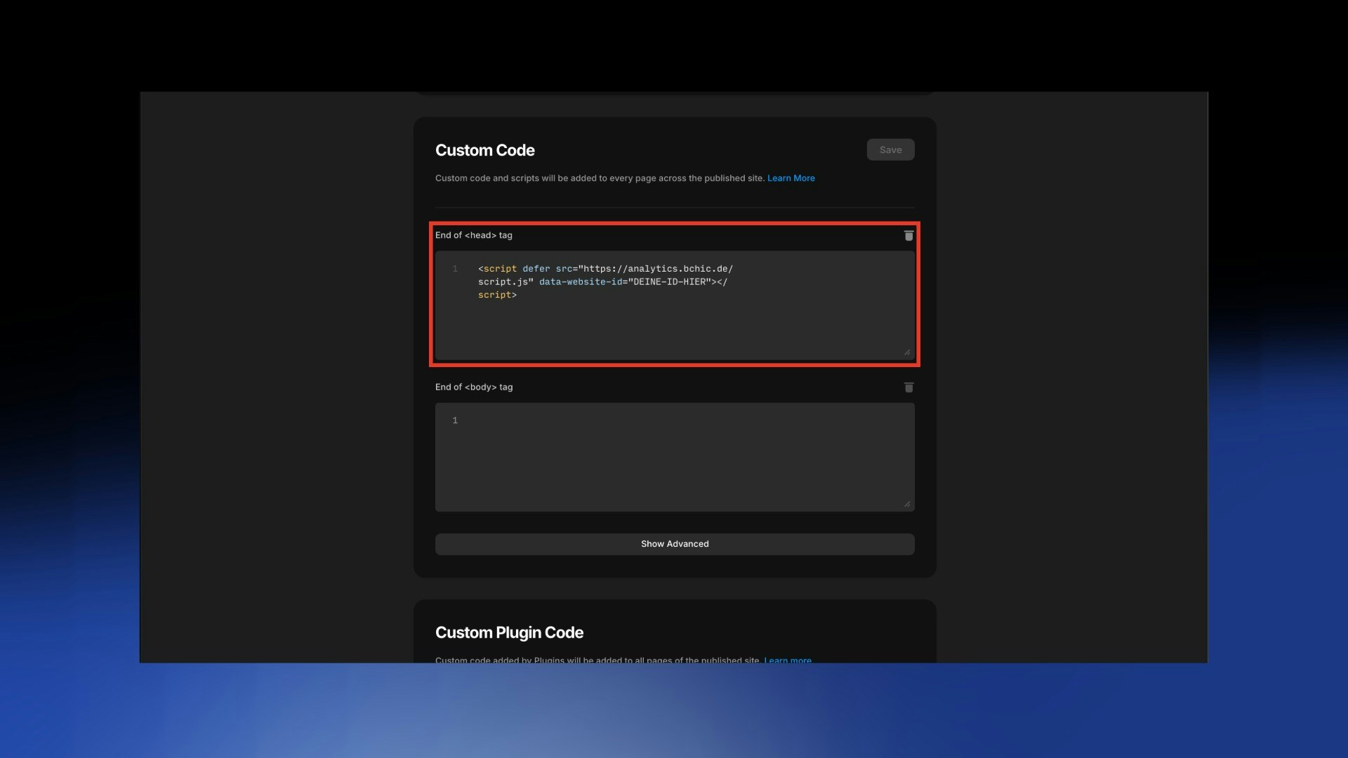Screen dimensions: 1348x758
Task: Click into the head tag script code editor
Action: click(674, 323)
